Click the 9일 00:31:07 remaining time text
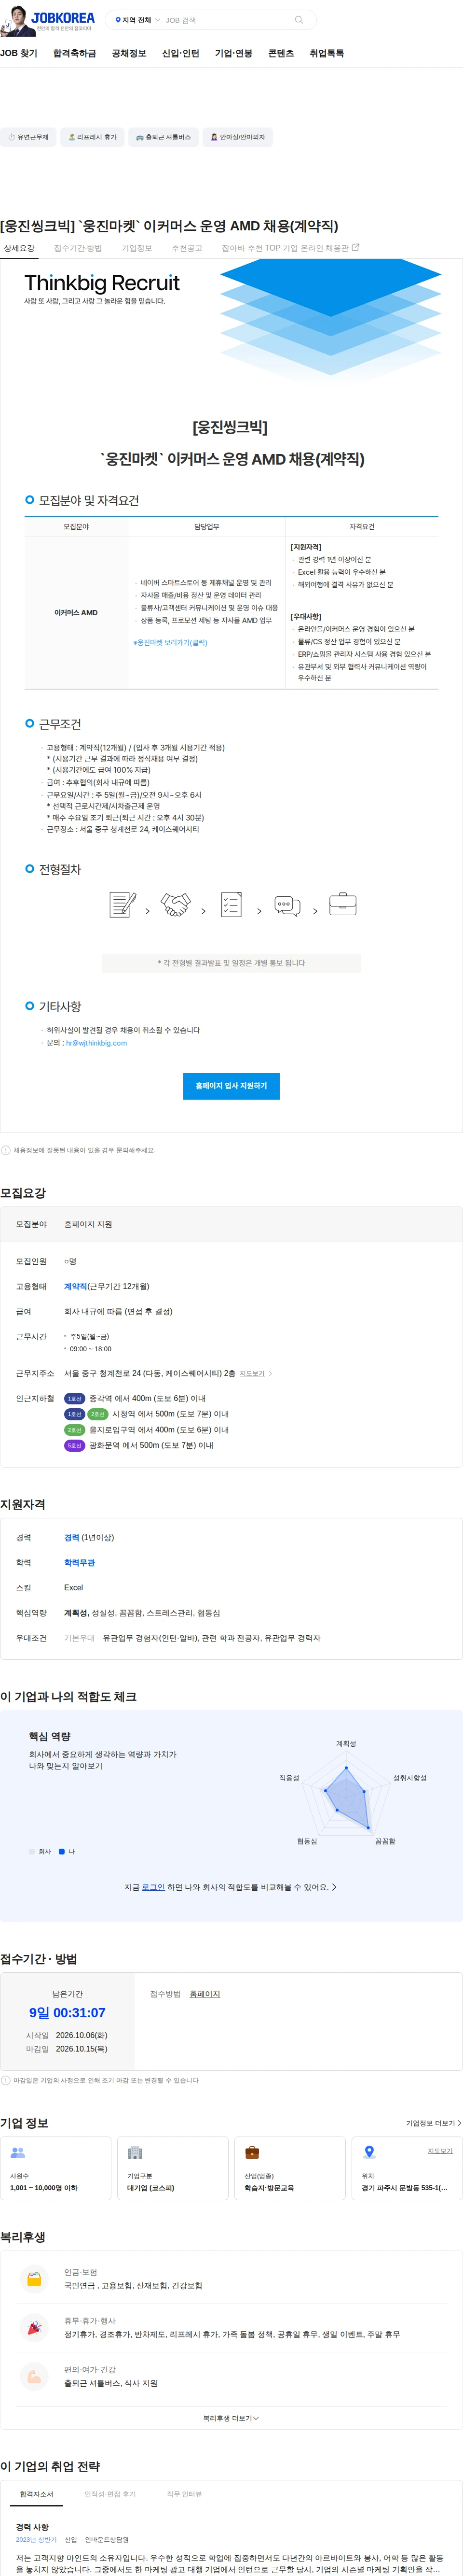Screen dimensions: 463x2576 pos(67,2013)
